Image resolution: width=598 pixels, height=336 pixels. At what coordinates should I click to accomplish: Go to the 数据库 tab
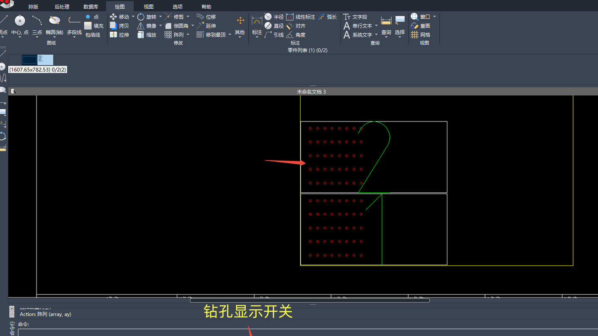click(x=91, y=7)
